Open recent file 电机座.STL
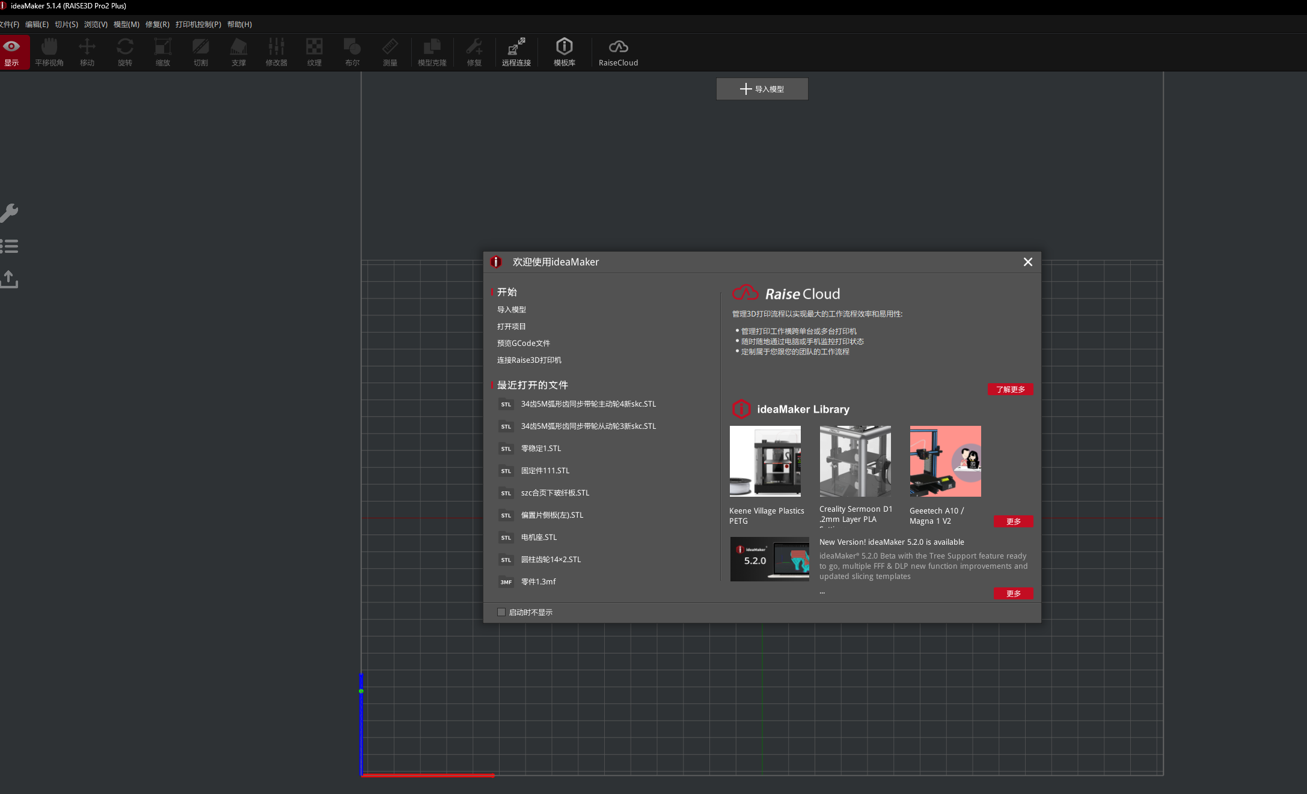 (539, 538)
